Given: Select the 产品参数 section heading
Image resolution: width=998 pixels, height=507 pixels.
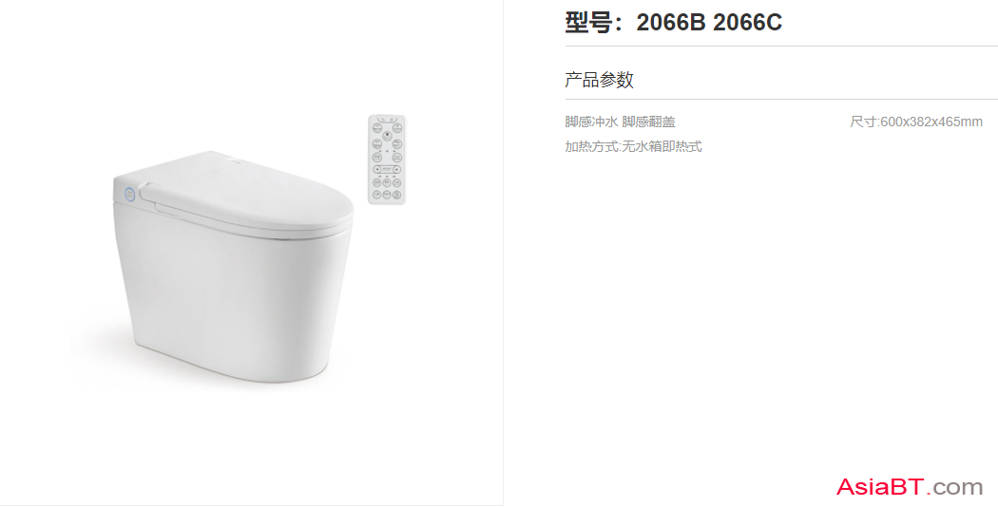Looking at the screenshot, I should pos(599,80).
